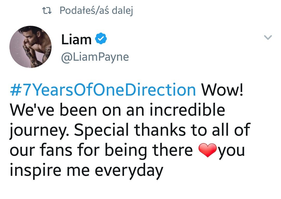Click the "Podałeś/aś dalej" retweet label
This screenshot has width=281, height=199.
pos(96,11)
